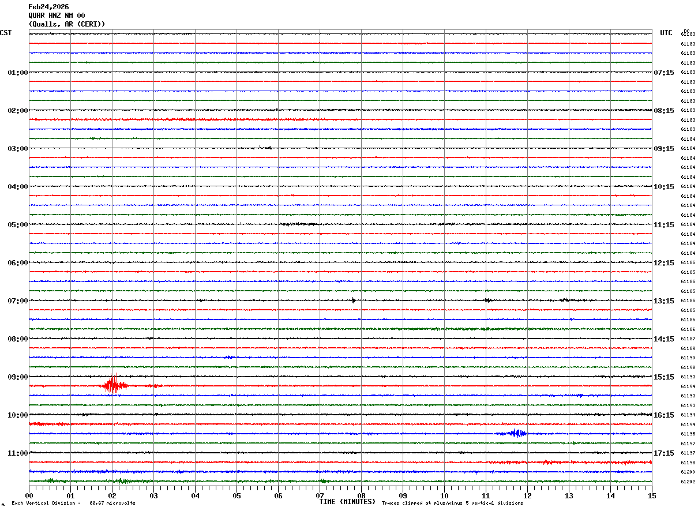The image size is (698, 511).
Task: Click the 09:00 CST time label
Action: pyautogui.click(x=17, y=377)
